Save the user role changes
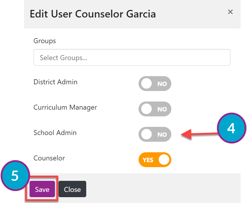 point(42,189)
